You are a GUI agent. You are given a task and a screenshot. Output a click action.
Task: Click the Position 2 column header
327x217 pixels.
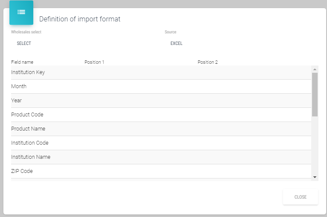(x=207, y=62)
